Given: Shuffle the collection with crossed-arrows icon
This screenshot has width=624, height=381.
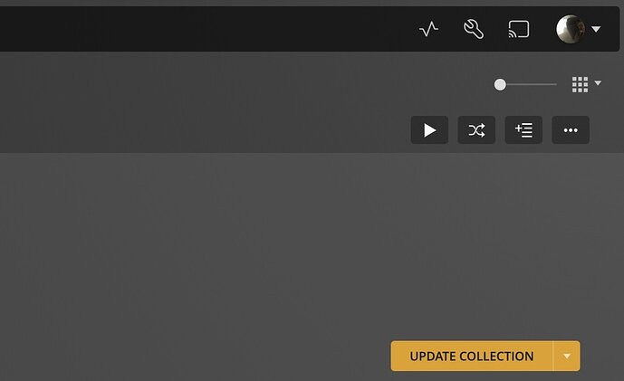Looking at the screenshot, I should pos(476,130).
